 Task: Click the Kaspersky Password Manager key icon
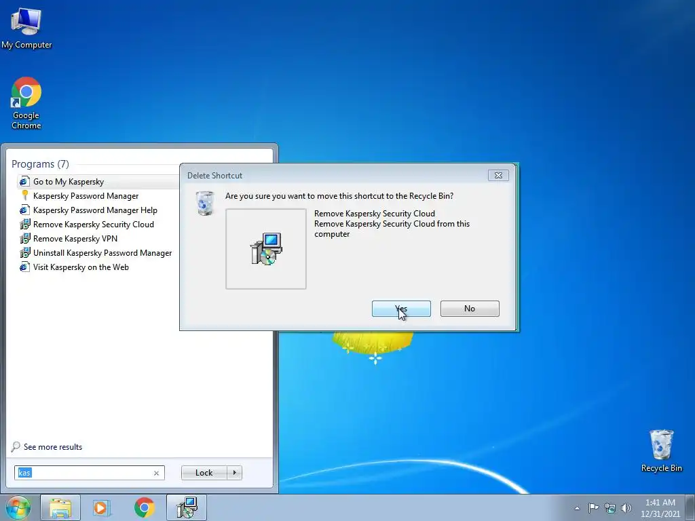click(x=25, y=195)
